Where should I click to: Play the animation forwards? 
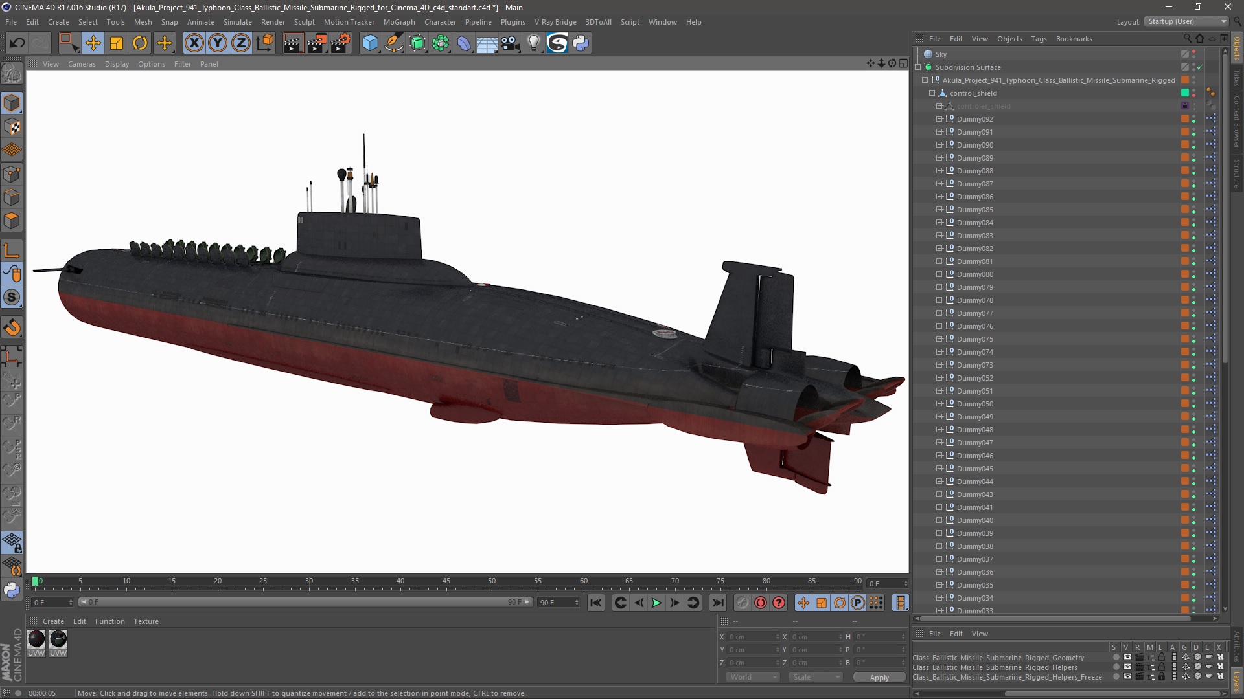click(x=656, y=603)
